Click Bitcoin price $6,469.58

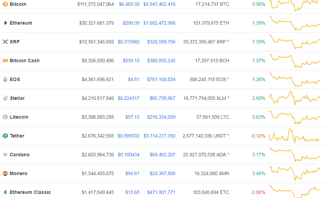[x=129, y=4]
